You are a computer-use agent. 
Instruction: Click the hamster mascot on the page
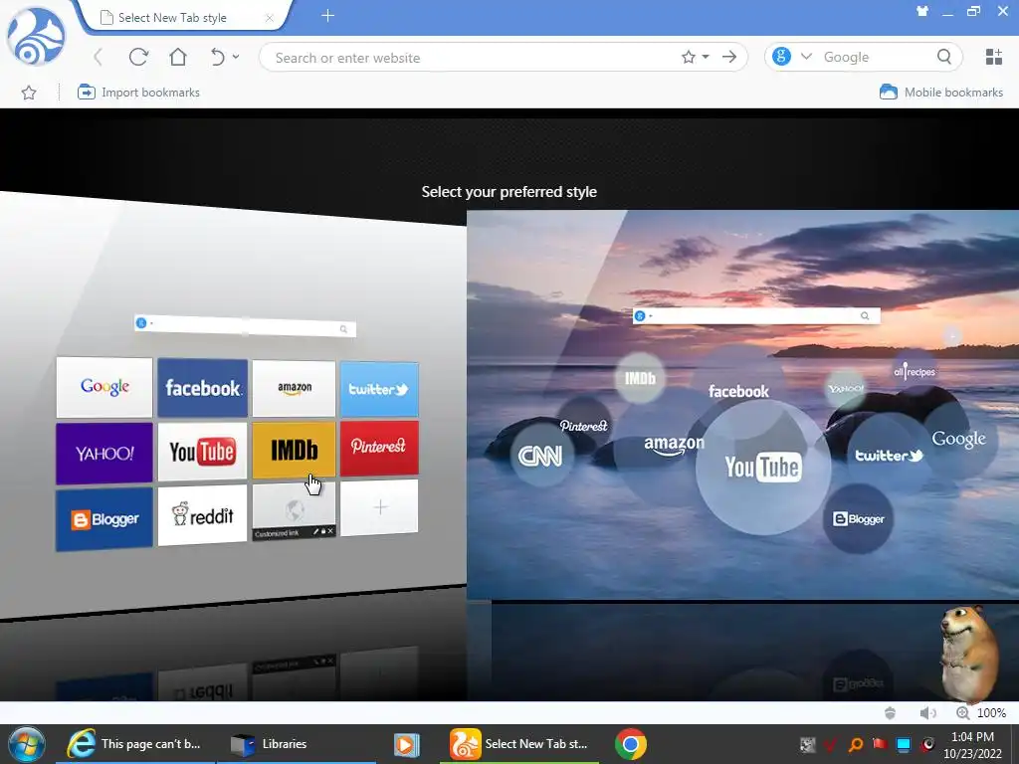pyautogui.click(x=969, y=653)
